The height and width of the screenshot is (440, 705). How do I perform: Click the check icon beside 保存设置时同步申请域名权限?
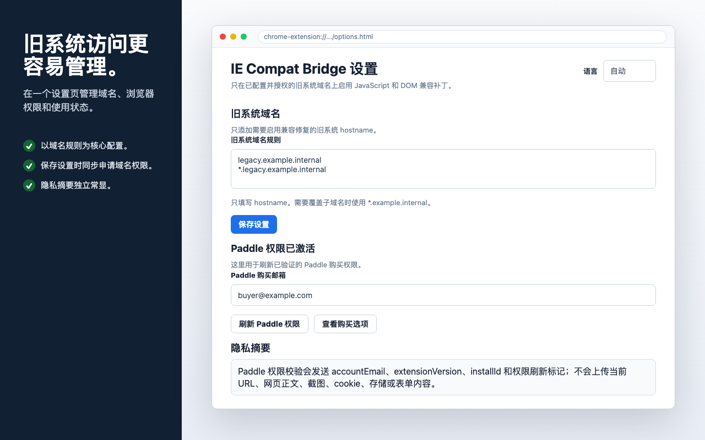(x=29, y=166)
